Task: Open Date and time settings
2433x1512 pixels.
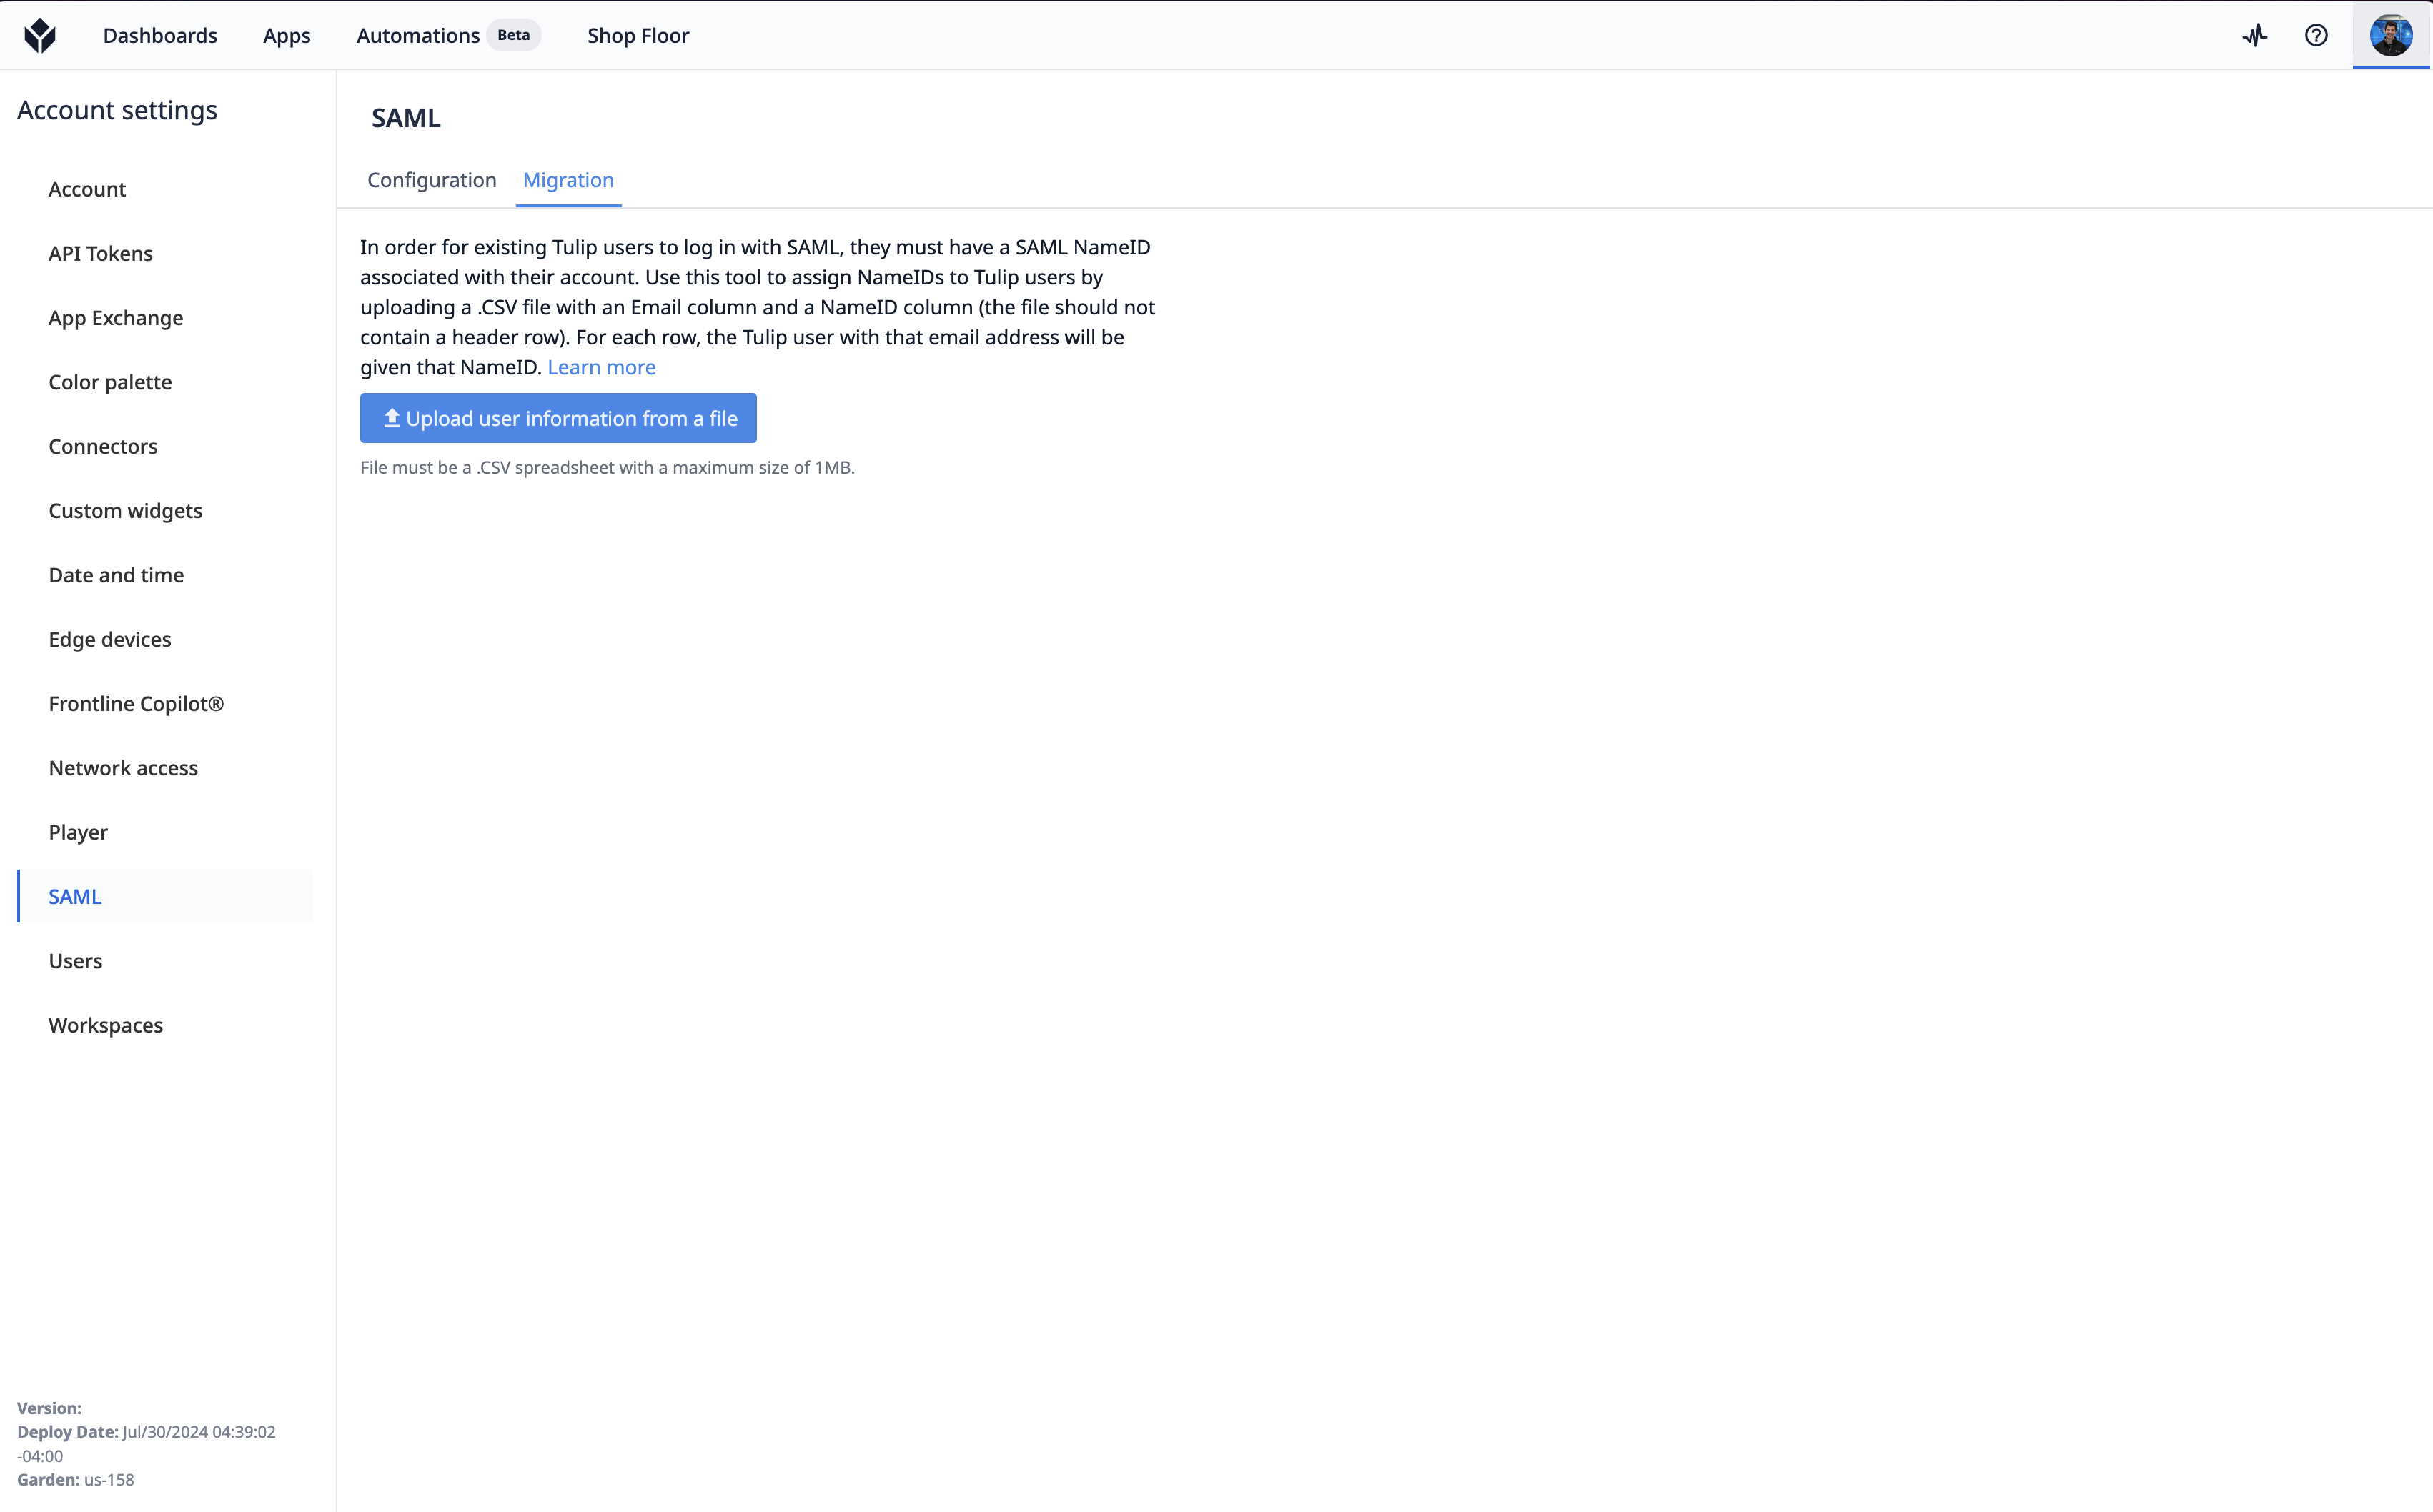Action: [116, 575]
